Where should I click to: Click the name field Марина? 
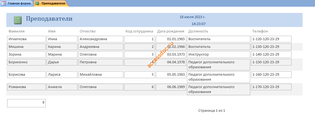[62, 54]
